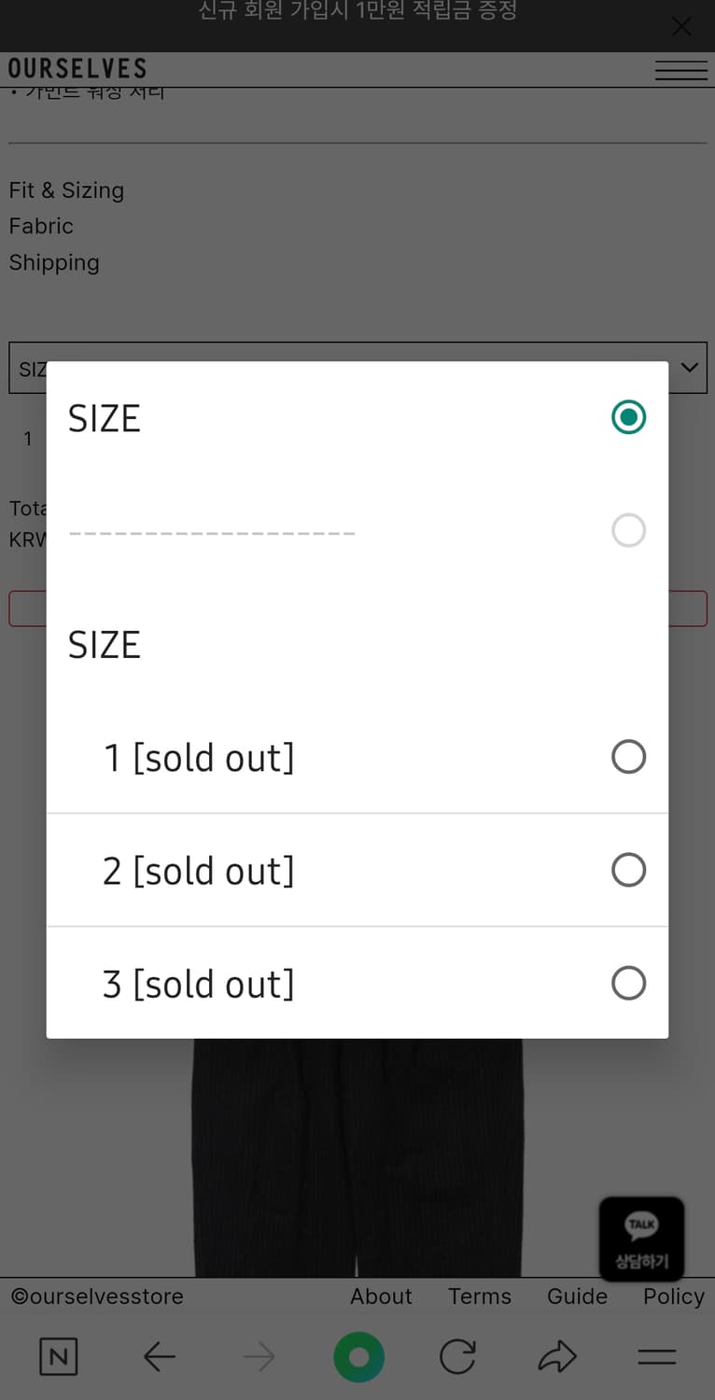
Task: Close the top promotional banner
Action: 682,27
